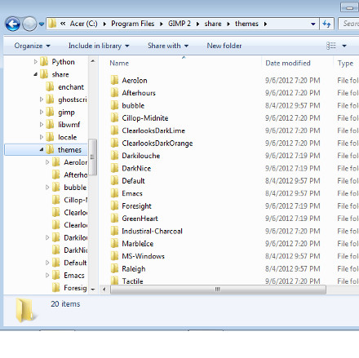Open the address bar history dropdown
Viewport: 359px width, 358px height.
pyautogui.click(x=313, y=24)
